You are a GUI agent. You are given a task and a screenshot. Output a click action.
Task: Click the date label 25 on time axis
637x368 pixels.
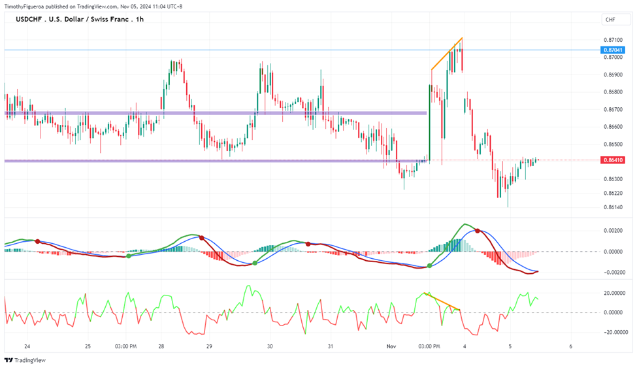point(88,346)
